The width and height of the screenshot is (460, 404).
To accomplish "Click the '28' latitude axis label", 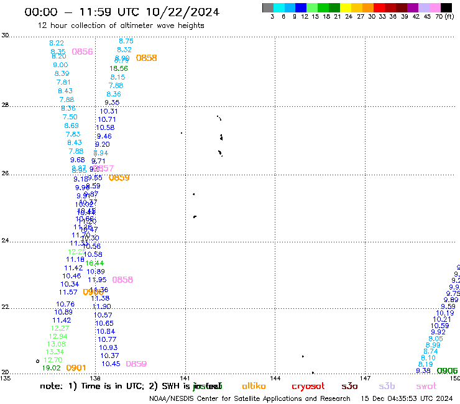I will click(5, 105).
